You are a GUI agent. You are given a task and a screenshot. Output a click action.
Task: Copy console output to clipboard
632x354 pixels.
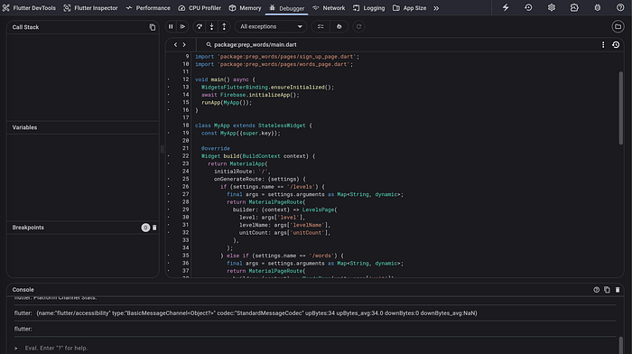tap(607, 290)
